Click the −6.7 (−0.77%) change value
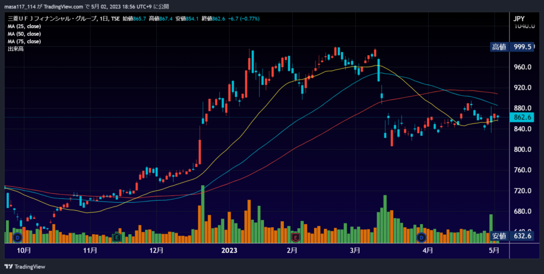 pyautogui.click(x=243, y=19)
